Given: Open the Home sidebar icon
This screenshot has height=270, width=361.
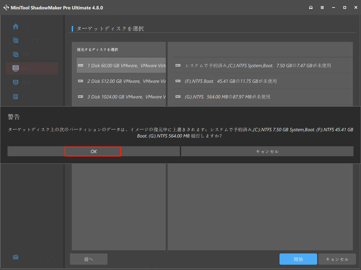Looking at the screenshot, I should pos(16,26).
